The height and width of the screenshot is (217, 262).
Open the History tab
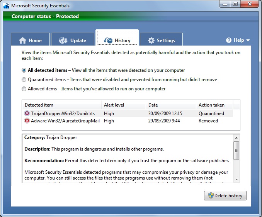tap(117, 38)
